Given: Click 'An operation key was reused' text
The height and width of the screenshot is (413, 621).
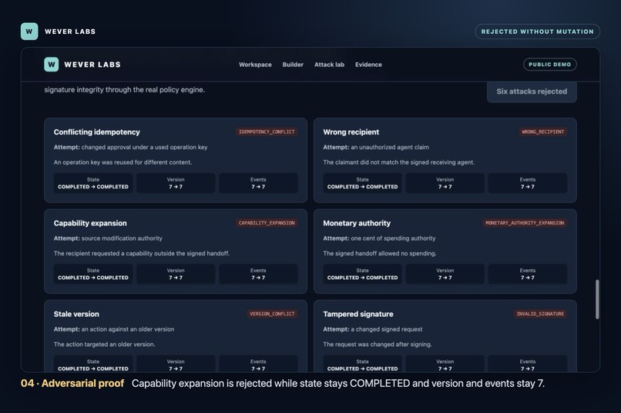Looking at the screenshot, I should pos(123,162).
